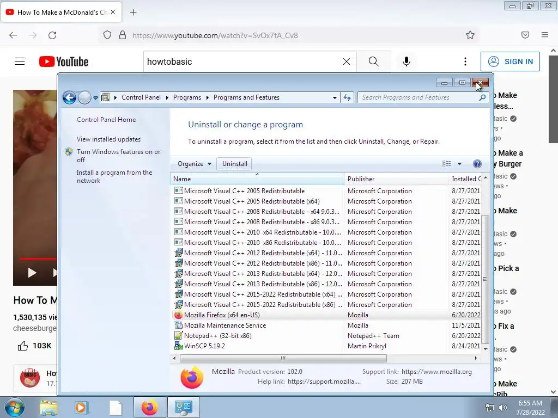Bookmark this page with star icon
Viewport: 558px width, 418px height.
tap(470, 35)
